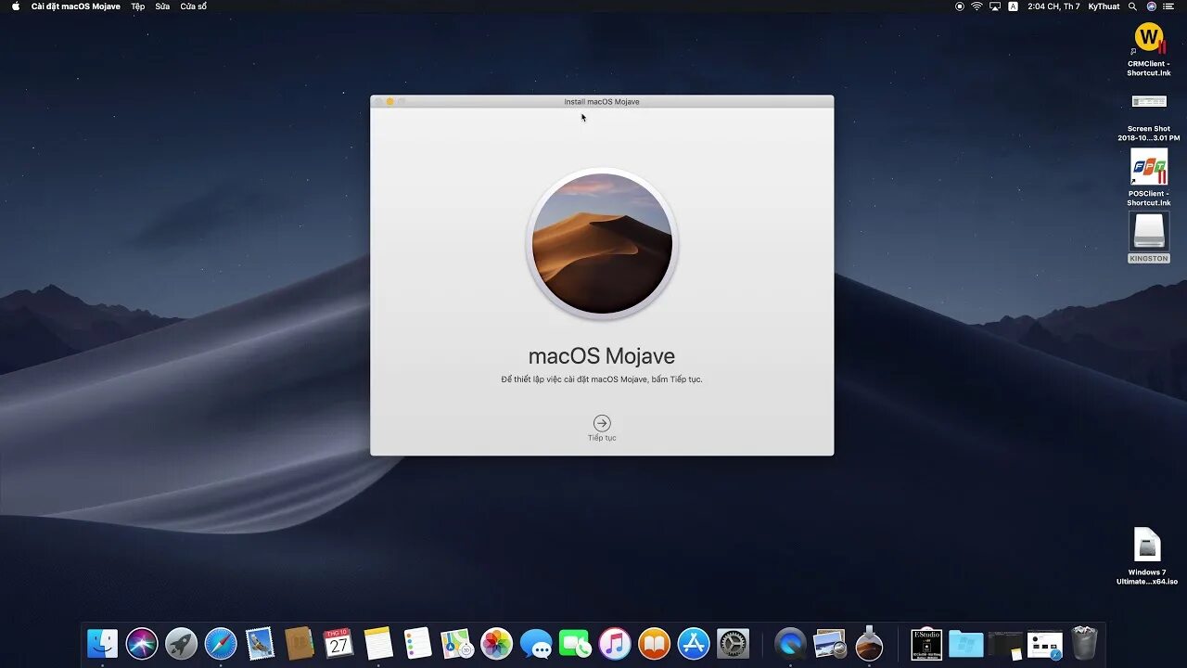
Task: Open the Apple menu
Action: (x=16, y=6)
